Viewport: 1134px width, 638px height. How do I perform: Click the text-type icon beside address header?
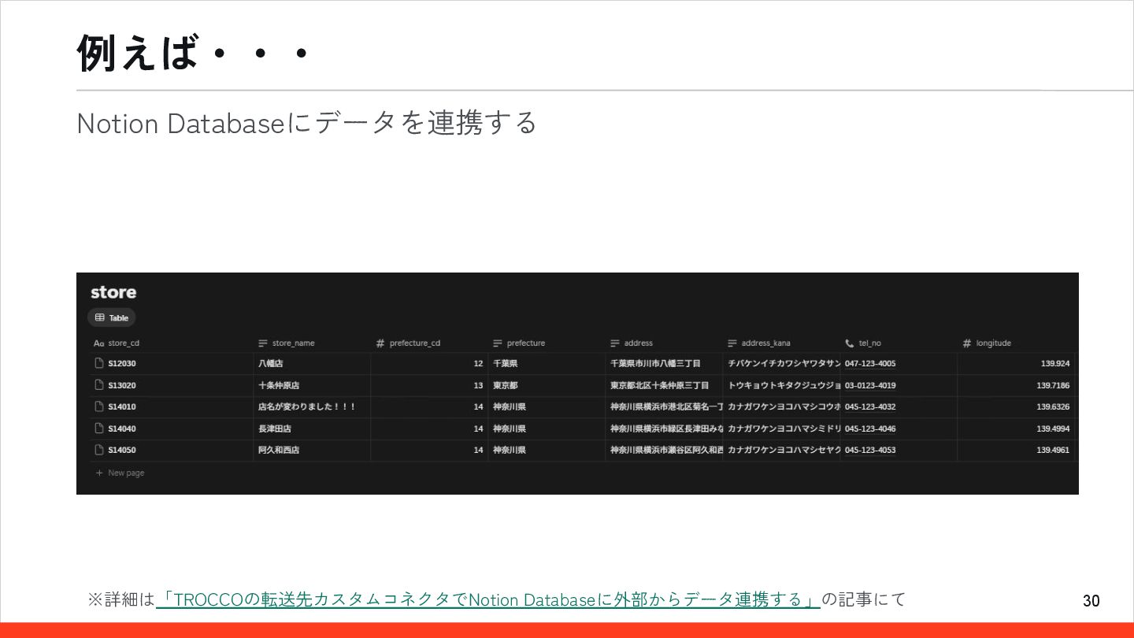tap(615, 343)
